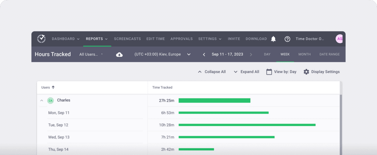The height and width of the screenshot is (155, 377).
Task: Open the user profile avatar
Action: tap(340, 39)
